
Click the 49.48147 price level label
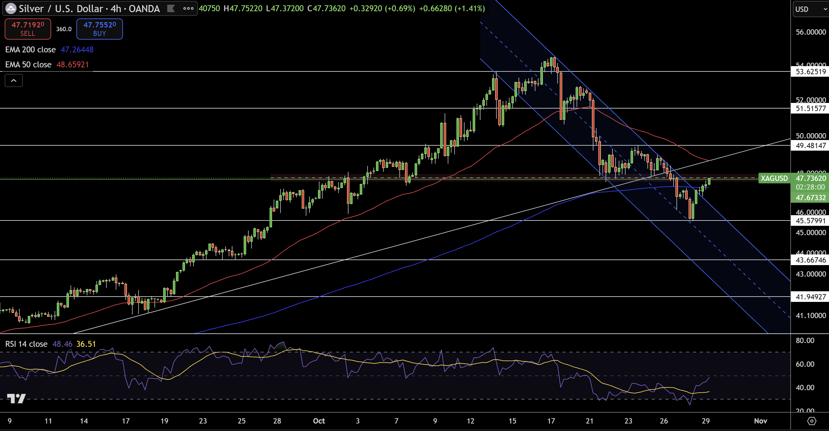coord(810,146)
